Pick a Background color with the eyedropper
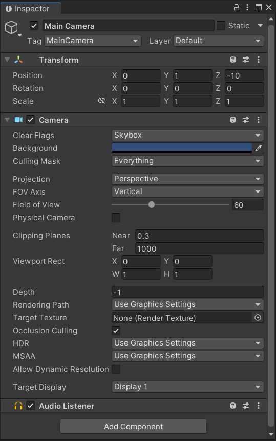 258,148
